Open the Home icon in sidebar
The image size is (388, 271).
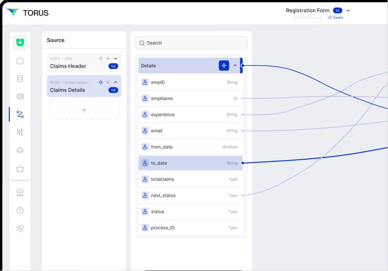(x=20, y=61)
